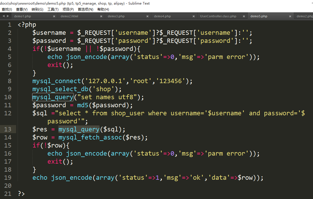Click line number 13 in the gutter
Screen dimensions: 313x199
click(8, 129)
